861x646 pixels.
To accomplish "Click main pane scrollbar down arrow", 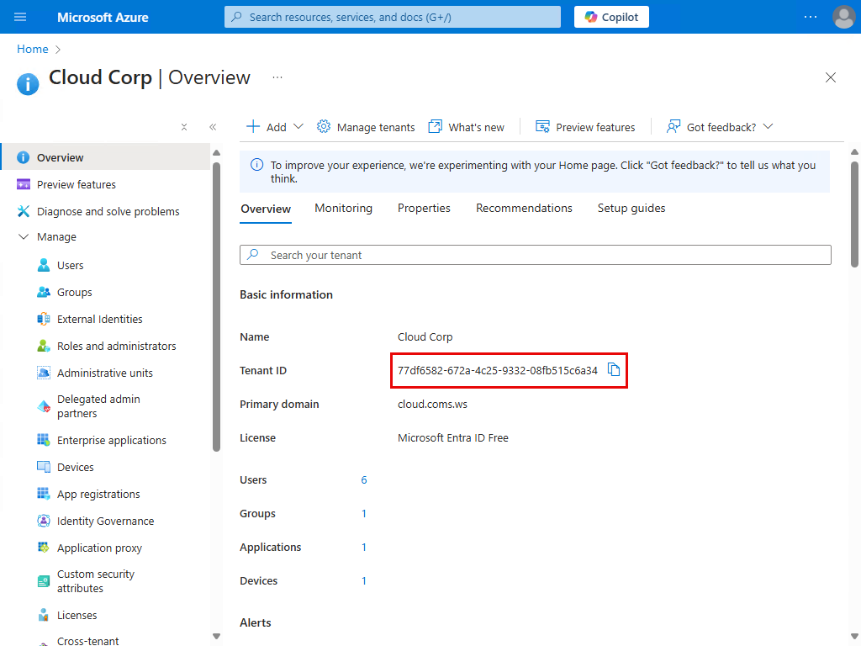I will click(854, 636).
